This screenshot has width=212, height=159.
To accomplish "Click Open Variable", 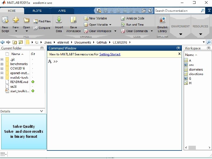I will point(96,25).
